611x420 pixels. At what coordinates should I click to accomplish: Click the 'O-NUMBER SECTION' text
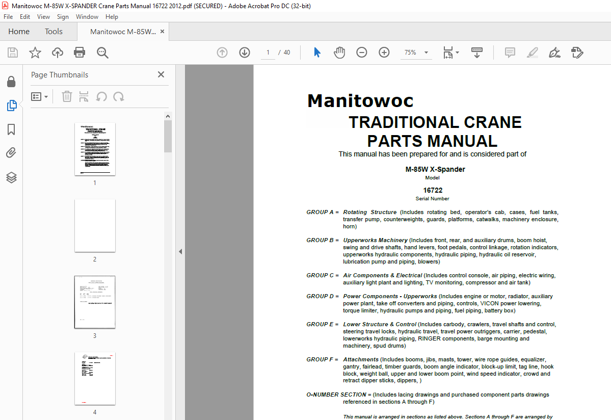point(336,395)
